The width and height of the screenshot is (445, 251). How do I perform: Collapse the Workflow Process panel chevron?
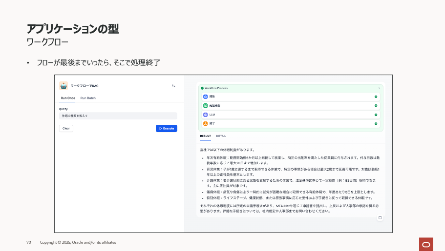tap(379, 88)
